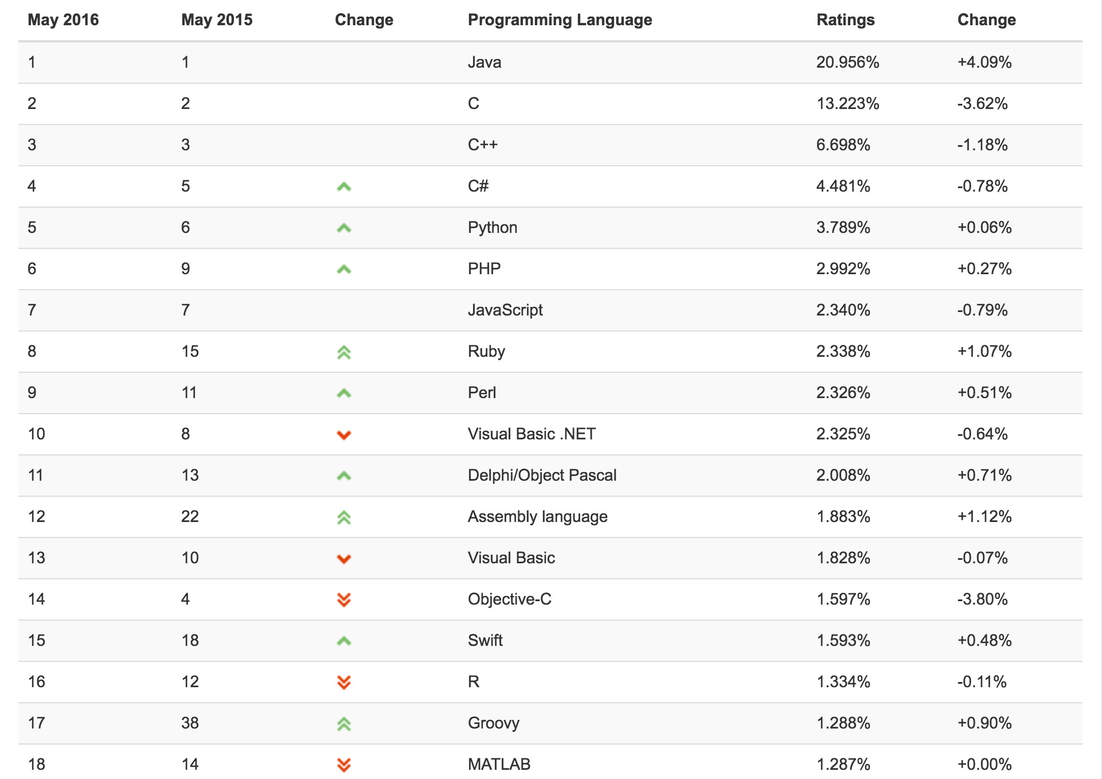Click the double down arrow for MATLAB
This screenshot has height=779, width=1102.
pyautogui.click(x=344, y=765)
